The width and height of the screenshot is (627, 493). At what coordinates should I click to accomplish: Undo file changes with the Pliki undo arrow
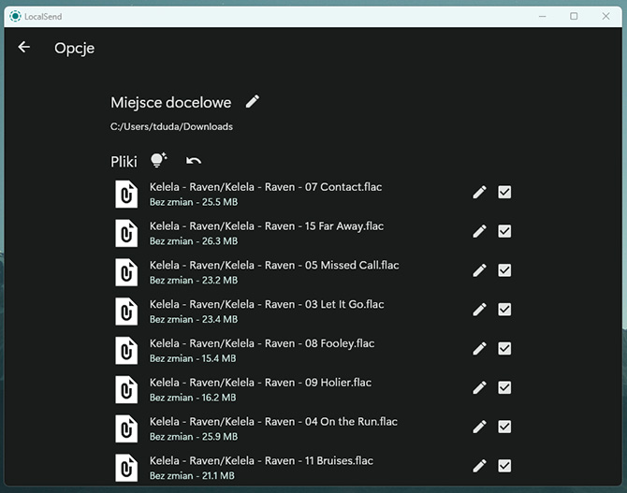click(194, 161)
